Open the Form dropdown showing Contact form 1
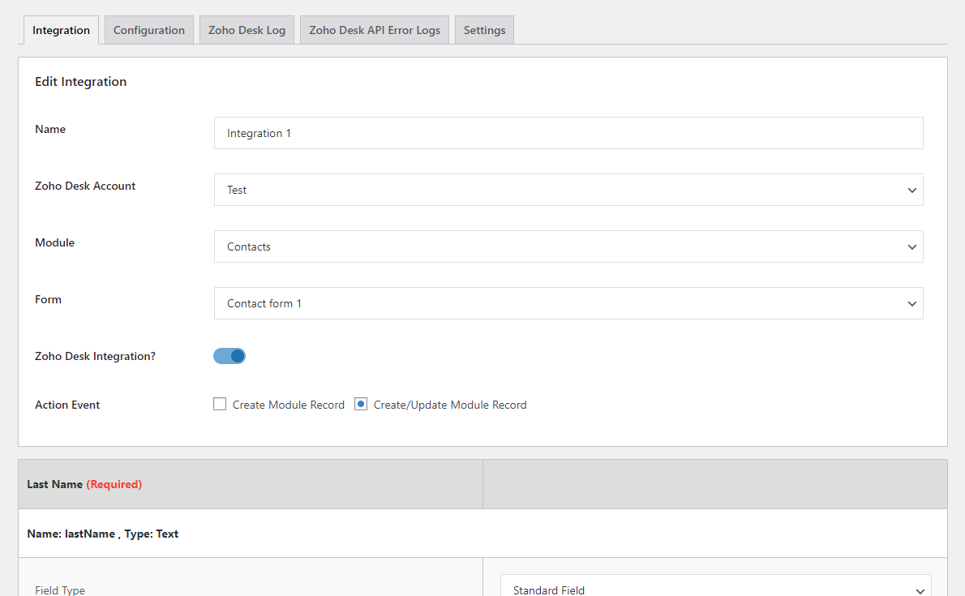This screenshot has height=596, width=965. (x=568, y=303)
